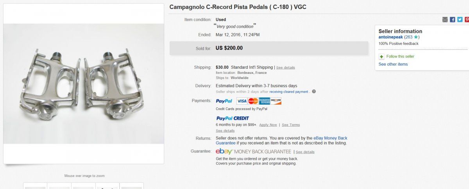This screenshot has width=469, height=189.
Task: Click the Discover card icon
Action: [276, 101]
